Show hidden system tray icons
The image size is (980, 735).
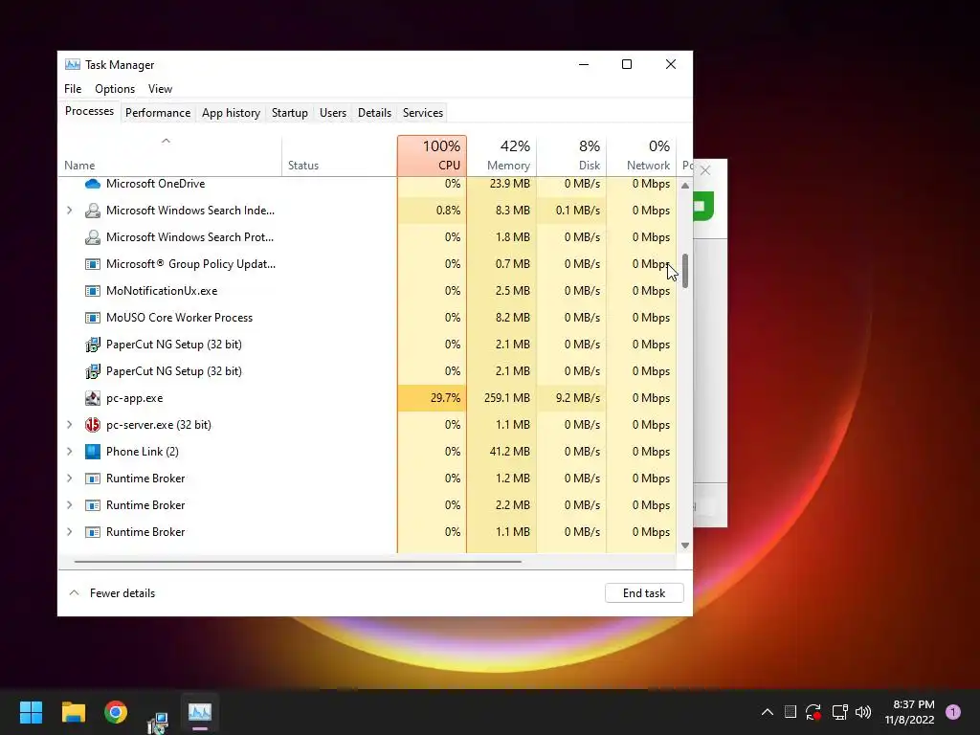(768, 712)
